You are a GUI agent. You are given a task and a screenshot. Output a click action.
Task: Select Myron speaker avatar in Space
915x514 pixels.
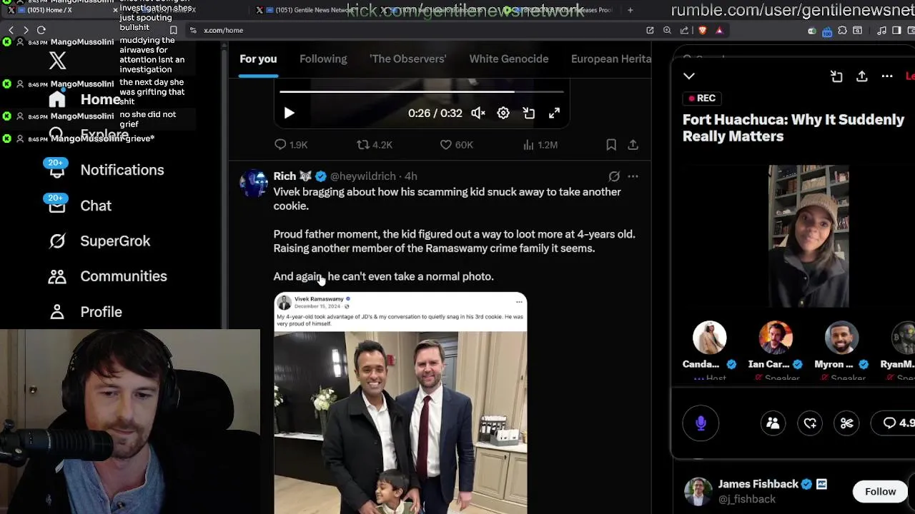tap(841, 338)
